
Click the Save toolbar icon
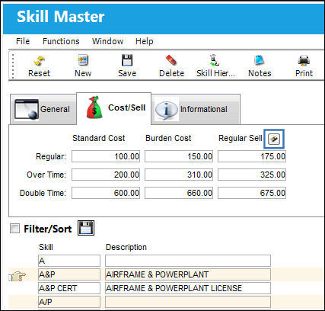(x=127, y=60)
